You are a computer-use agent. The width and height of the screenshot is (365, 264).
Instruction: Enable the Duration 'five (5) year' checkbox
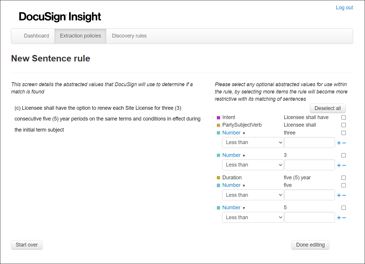click(343, 178)
